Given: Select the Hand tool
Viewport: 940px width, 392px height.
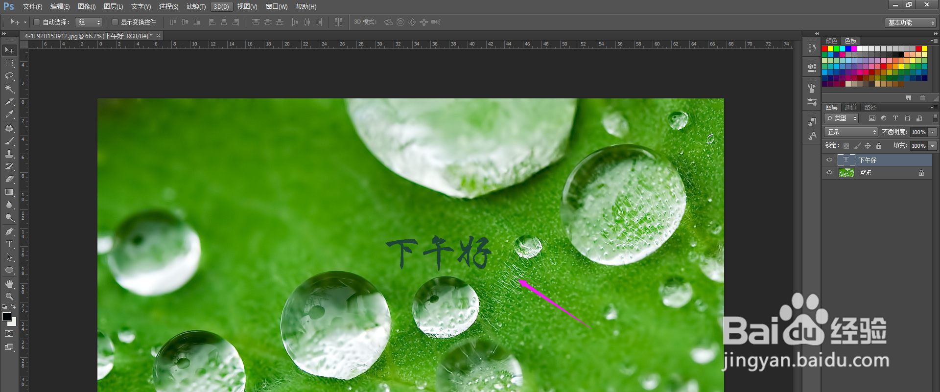Looking at the screenshot, I should pyautogui.click(x=9, y=284).
